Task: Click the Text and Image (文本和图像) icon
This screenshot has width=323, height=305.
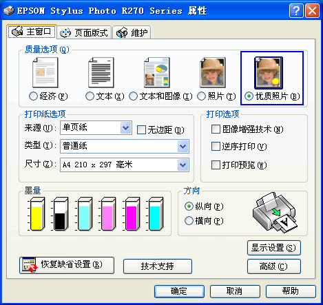Action: [x=157, y=72]
